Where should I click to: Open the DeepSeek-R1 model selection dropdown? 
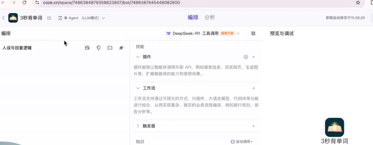pos(203,34)
